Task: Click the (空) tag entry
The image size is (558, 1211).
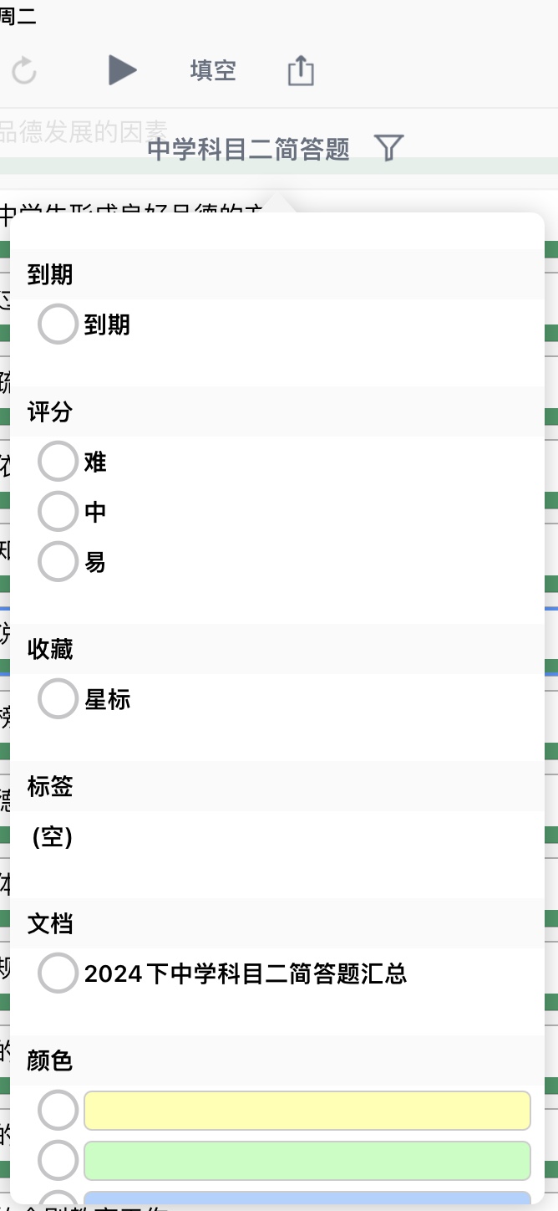Action: [x=53, y=836]
